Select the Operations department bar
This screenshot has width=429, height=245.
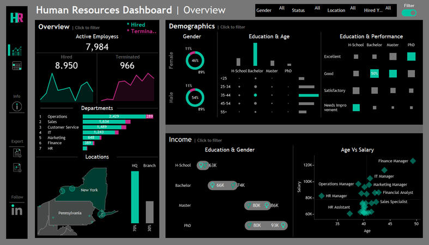point(113,116)
